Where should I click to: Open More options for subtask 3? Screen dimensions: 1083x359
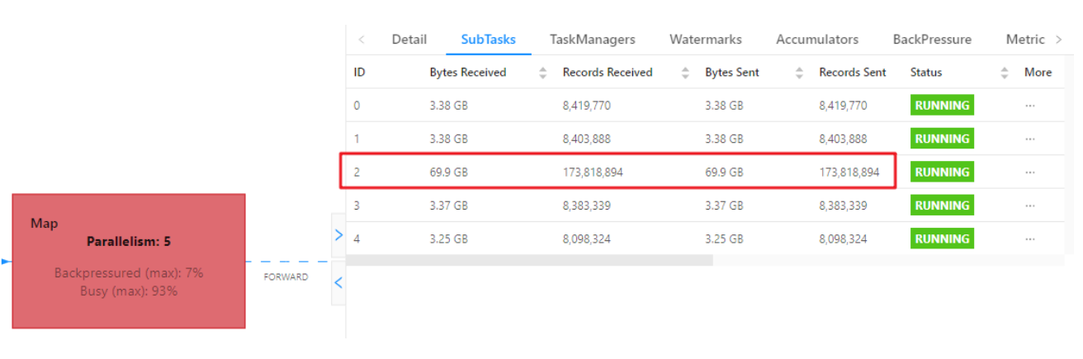tap(1029, 205)
